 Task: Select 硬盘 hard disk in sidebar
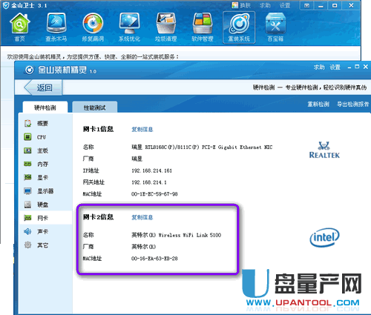46,205
